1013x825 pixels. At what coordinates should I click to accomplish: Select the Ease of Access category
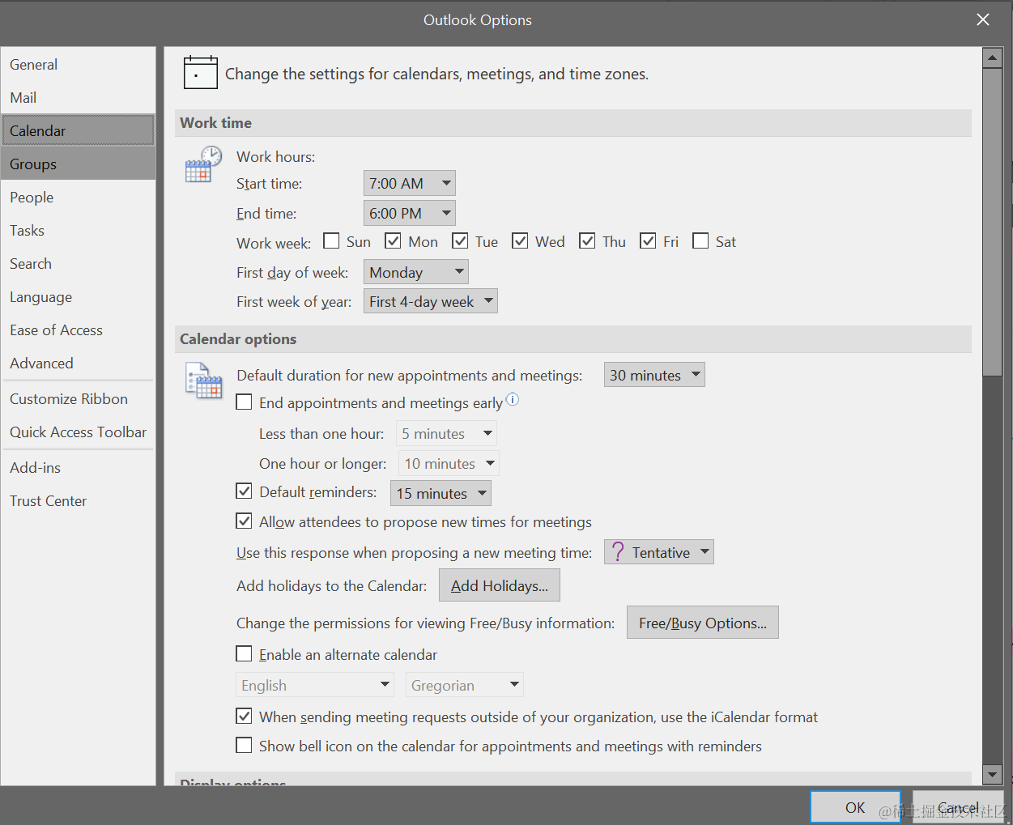[x=78, y=330]
